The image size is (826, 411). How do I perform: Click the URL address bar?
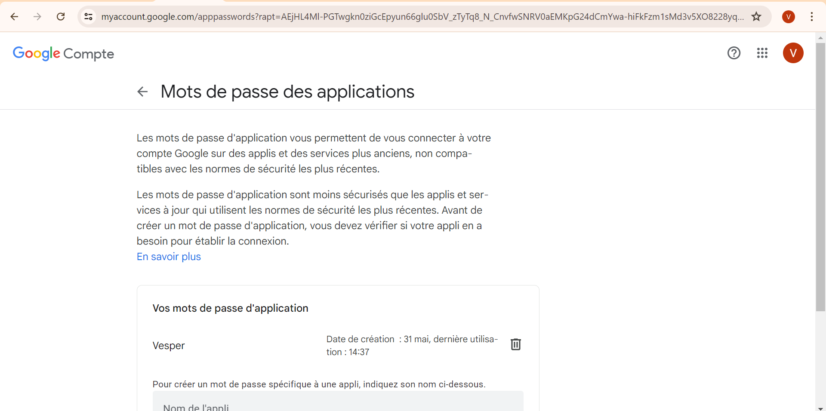(422, 17)
